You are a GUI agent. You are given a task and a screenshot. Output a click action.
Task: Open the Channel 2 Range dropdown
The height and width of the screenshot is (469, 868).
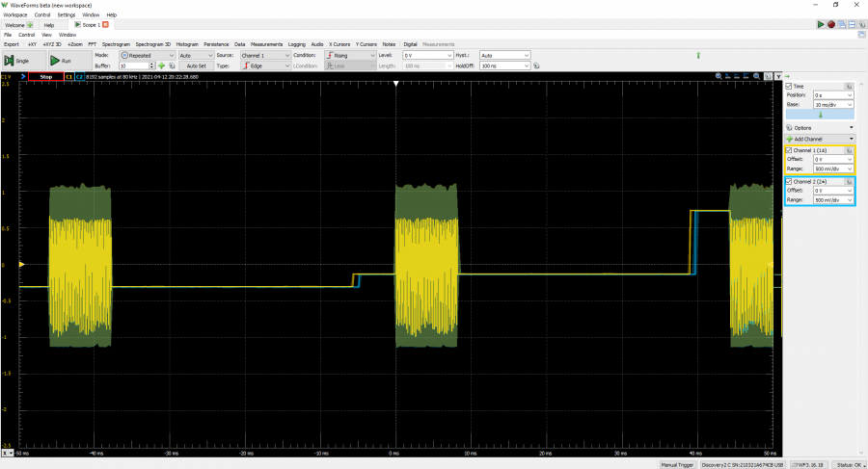(833, 200)
